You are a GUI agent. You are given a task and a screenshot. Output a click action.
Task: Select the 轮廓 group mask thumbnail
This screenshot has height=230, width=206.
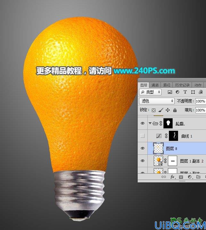[x=168, y=123]
